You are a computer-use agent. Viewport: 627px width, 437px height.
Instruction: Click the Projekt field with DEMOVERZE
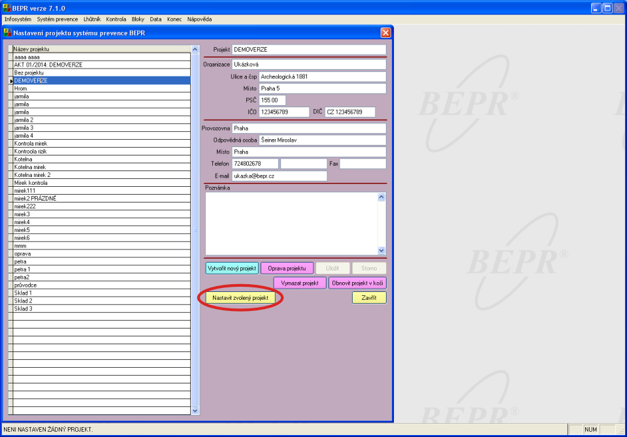click(x=309, y=50)
